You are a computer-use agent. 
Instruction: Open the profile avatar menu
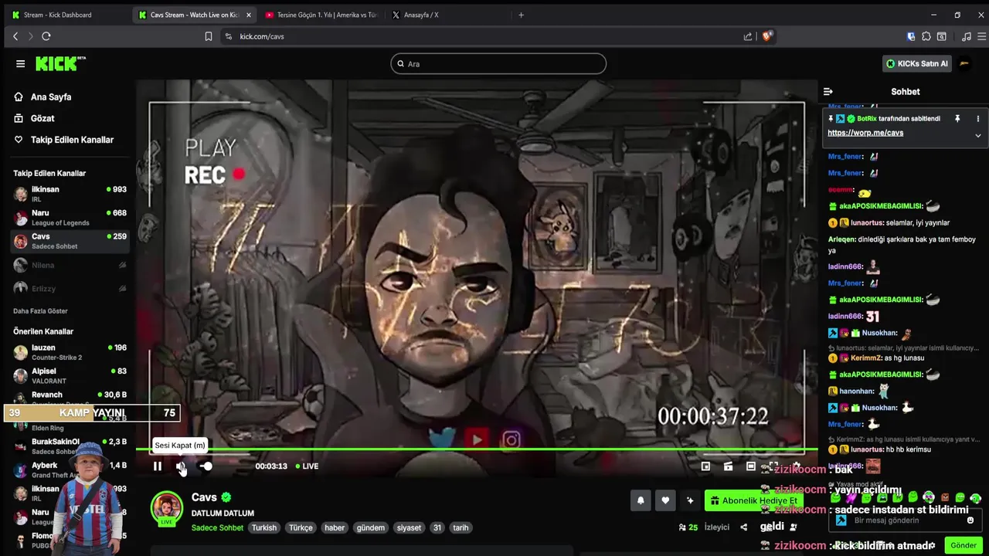tap(964, 63)
